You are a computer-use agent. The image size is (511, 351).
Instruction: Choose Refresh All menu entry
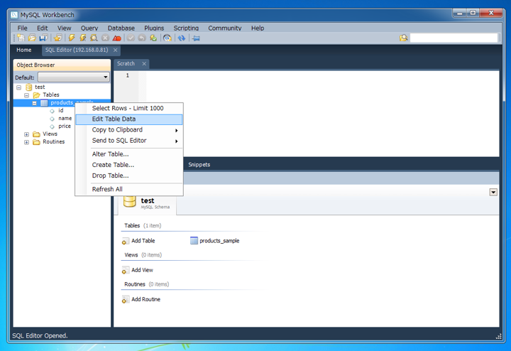[129, 189]
